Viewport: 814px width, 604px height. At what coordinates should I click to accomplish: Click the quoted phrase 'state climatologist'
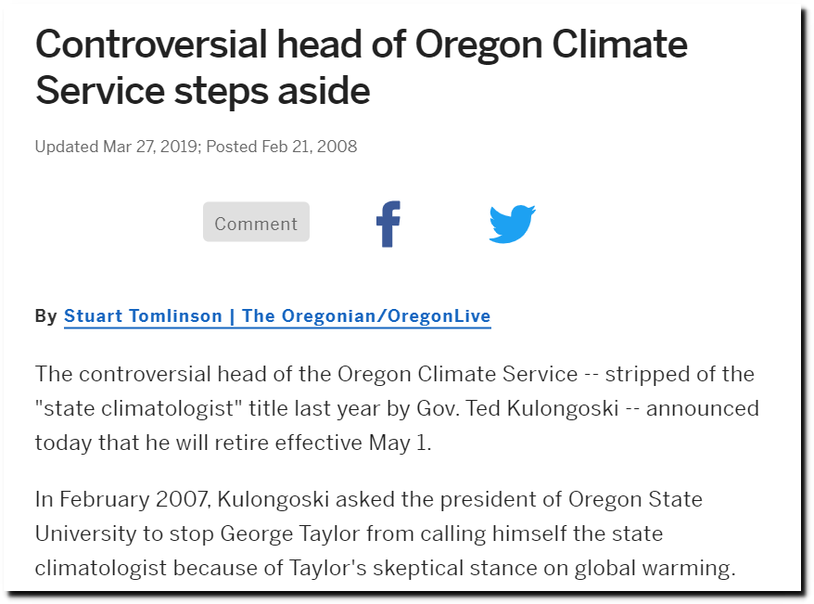[139, 408]
